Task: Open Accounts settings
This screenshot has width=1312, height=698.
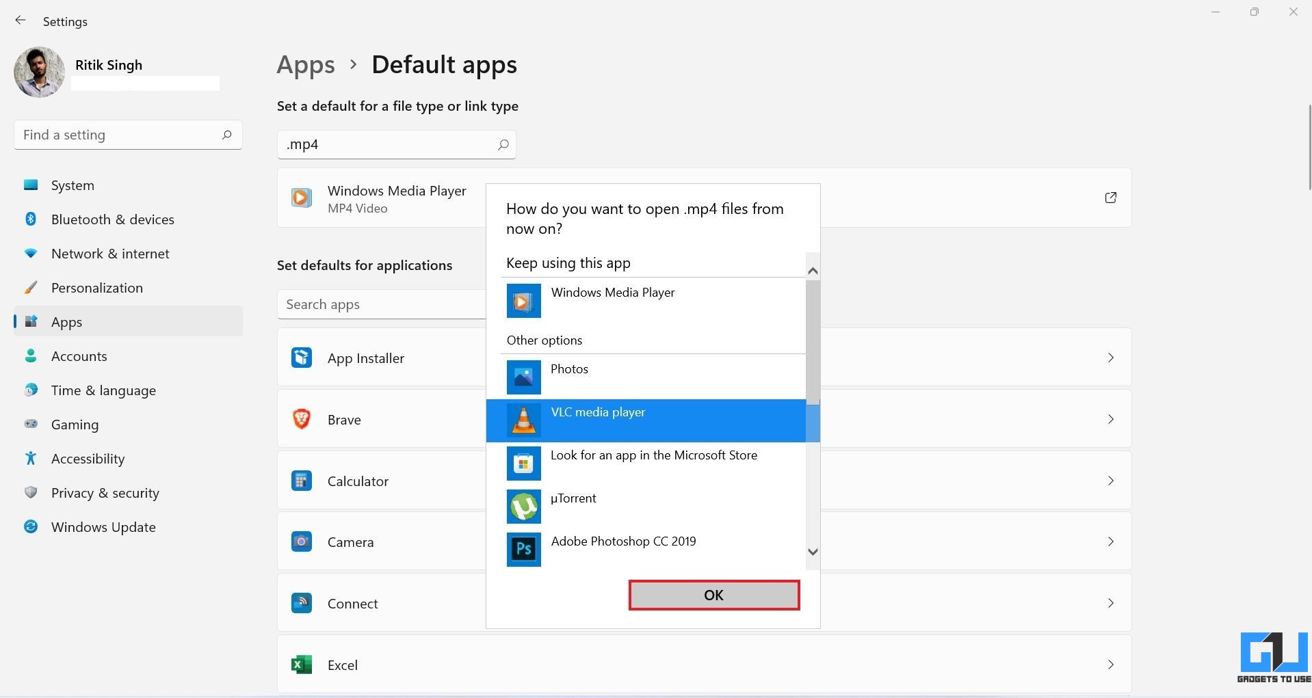Action: pyautogui.click(x=128, y=356)
